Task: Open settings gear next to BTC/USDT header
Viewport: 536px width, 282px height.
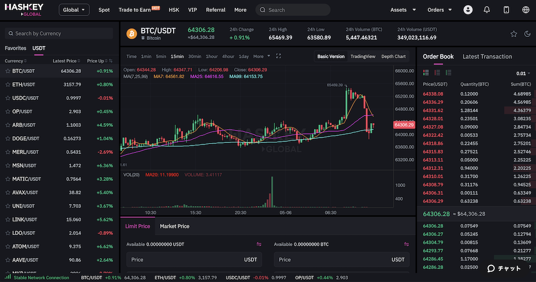Action: [x=527, y=34]
